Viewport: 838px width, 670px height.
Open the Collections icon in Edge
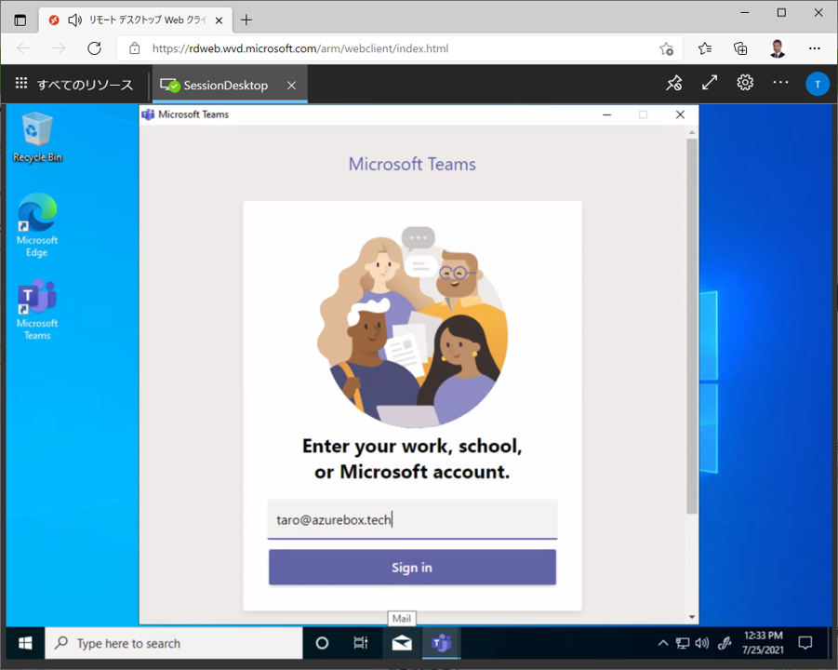click(740, 48)
